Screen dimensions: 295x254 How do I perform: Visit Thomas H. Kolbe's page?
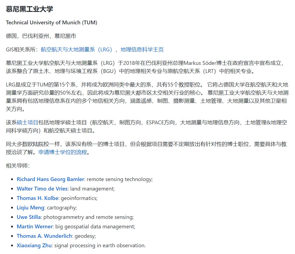37,198
